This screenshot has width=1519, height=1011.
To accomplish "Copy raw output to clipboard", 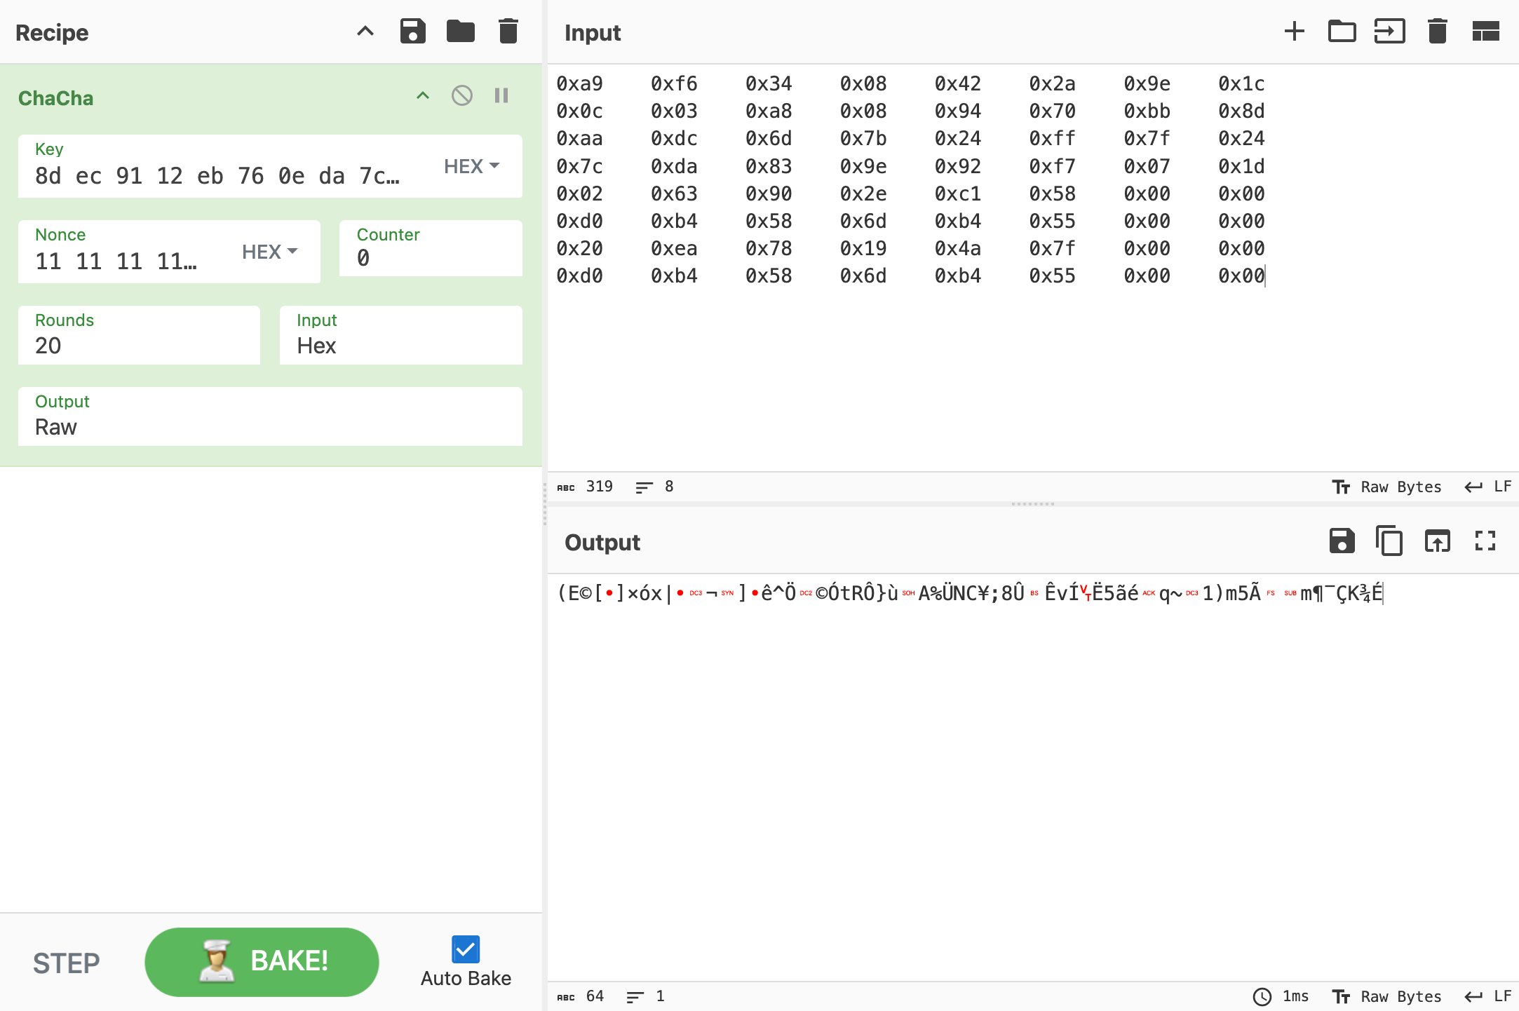I will tap(1389, 541).
